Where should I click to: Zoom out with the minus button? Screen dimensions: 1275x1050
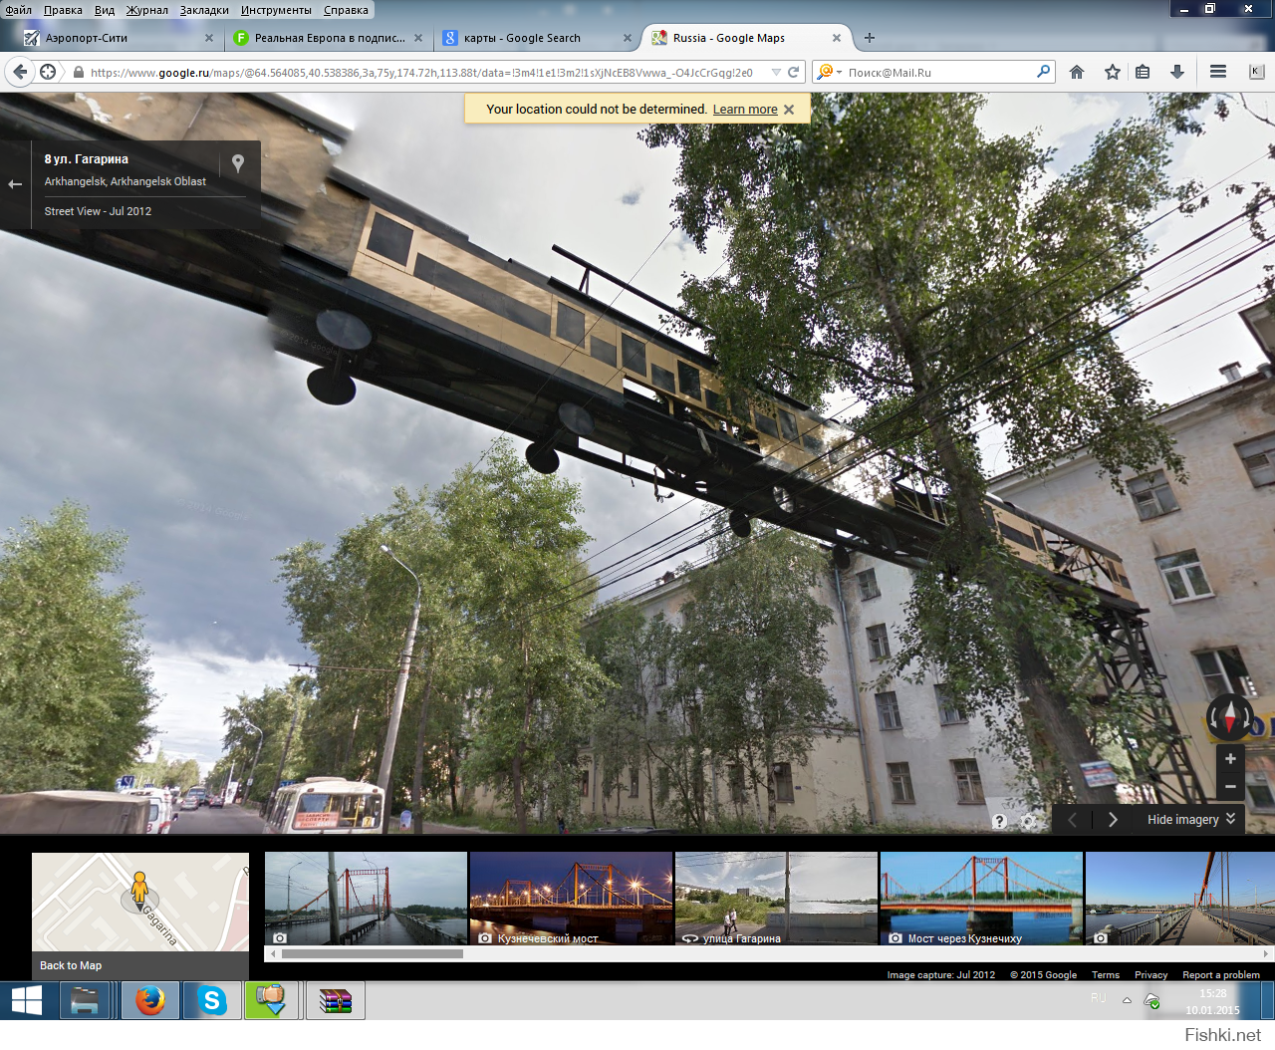(1230, 786)
